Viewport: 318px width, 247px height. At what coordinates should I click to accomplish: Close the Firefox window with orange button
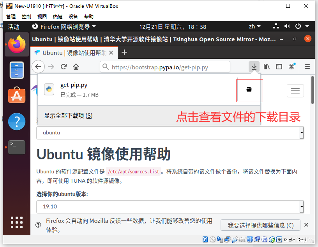307,39
